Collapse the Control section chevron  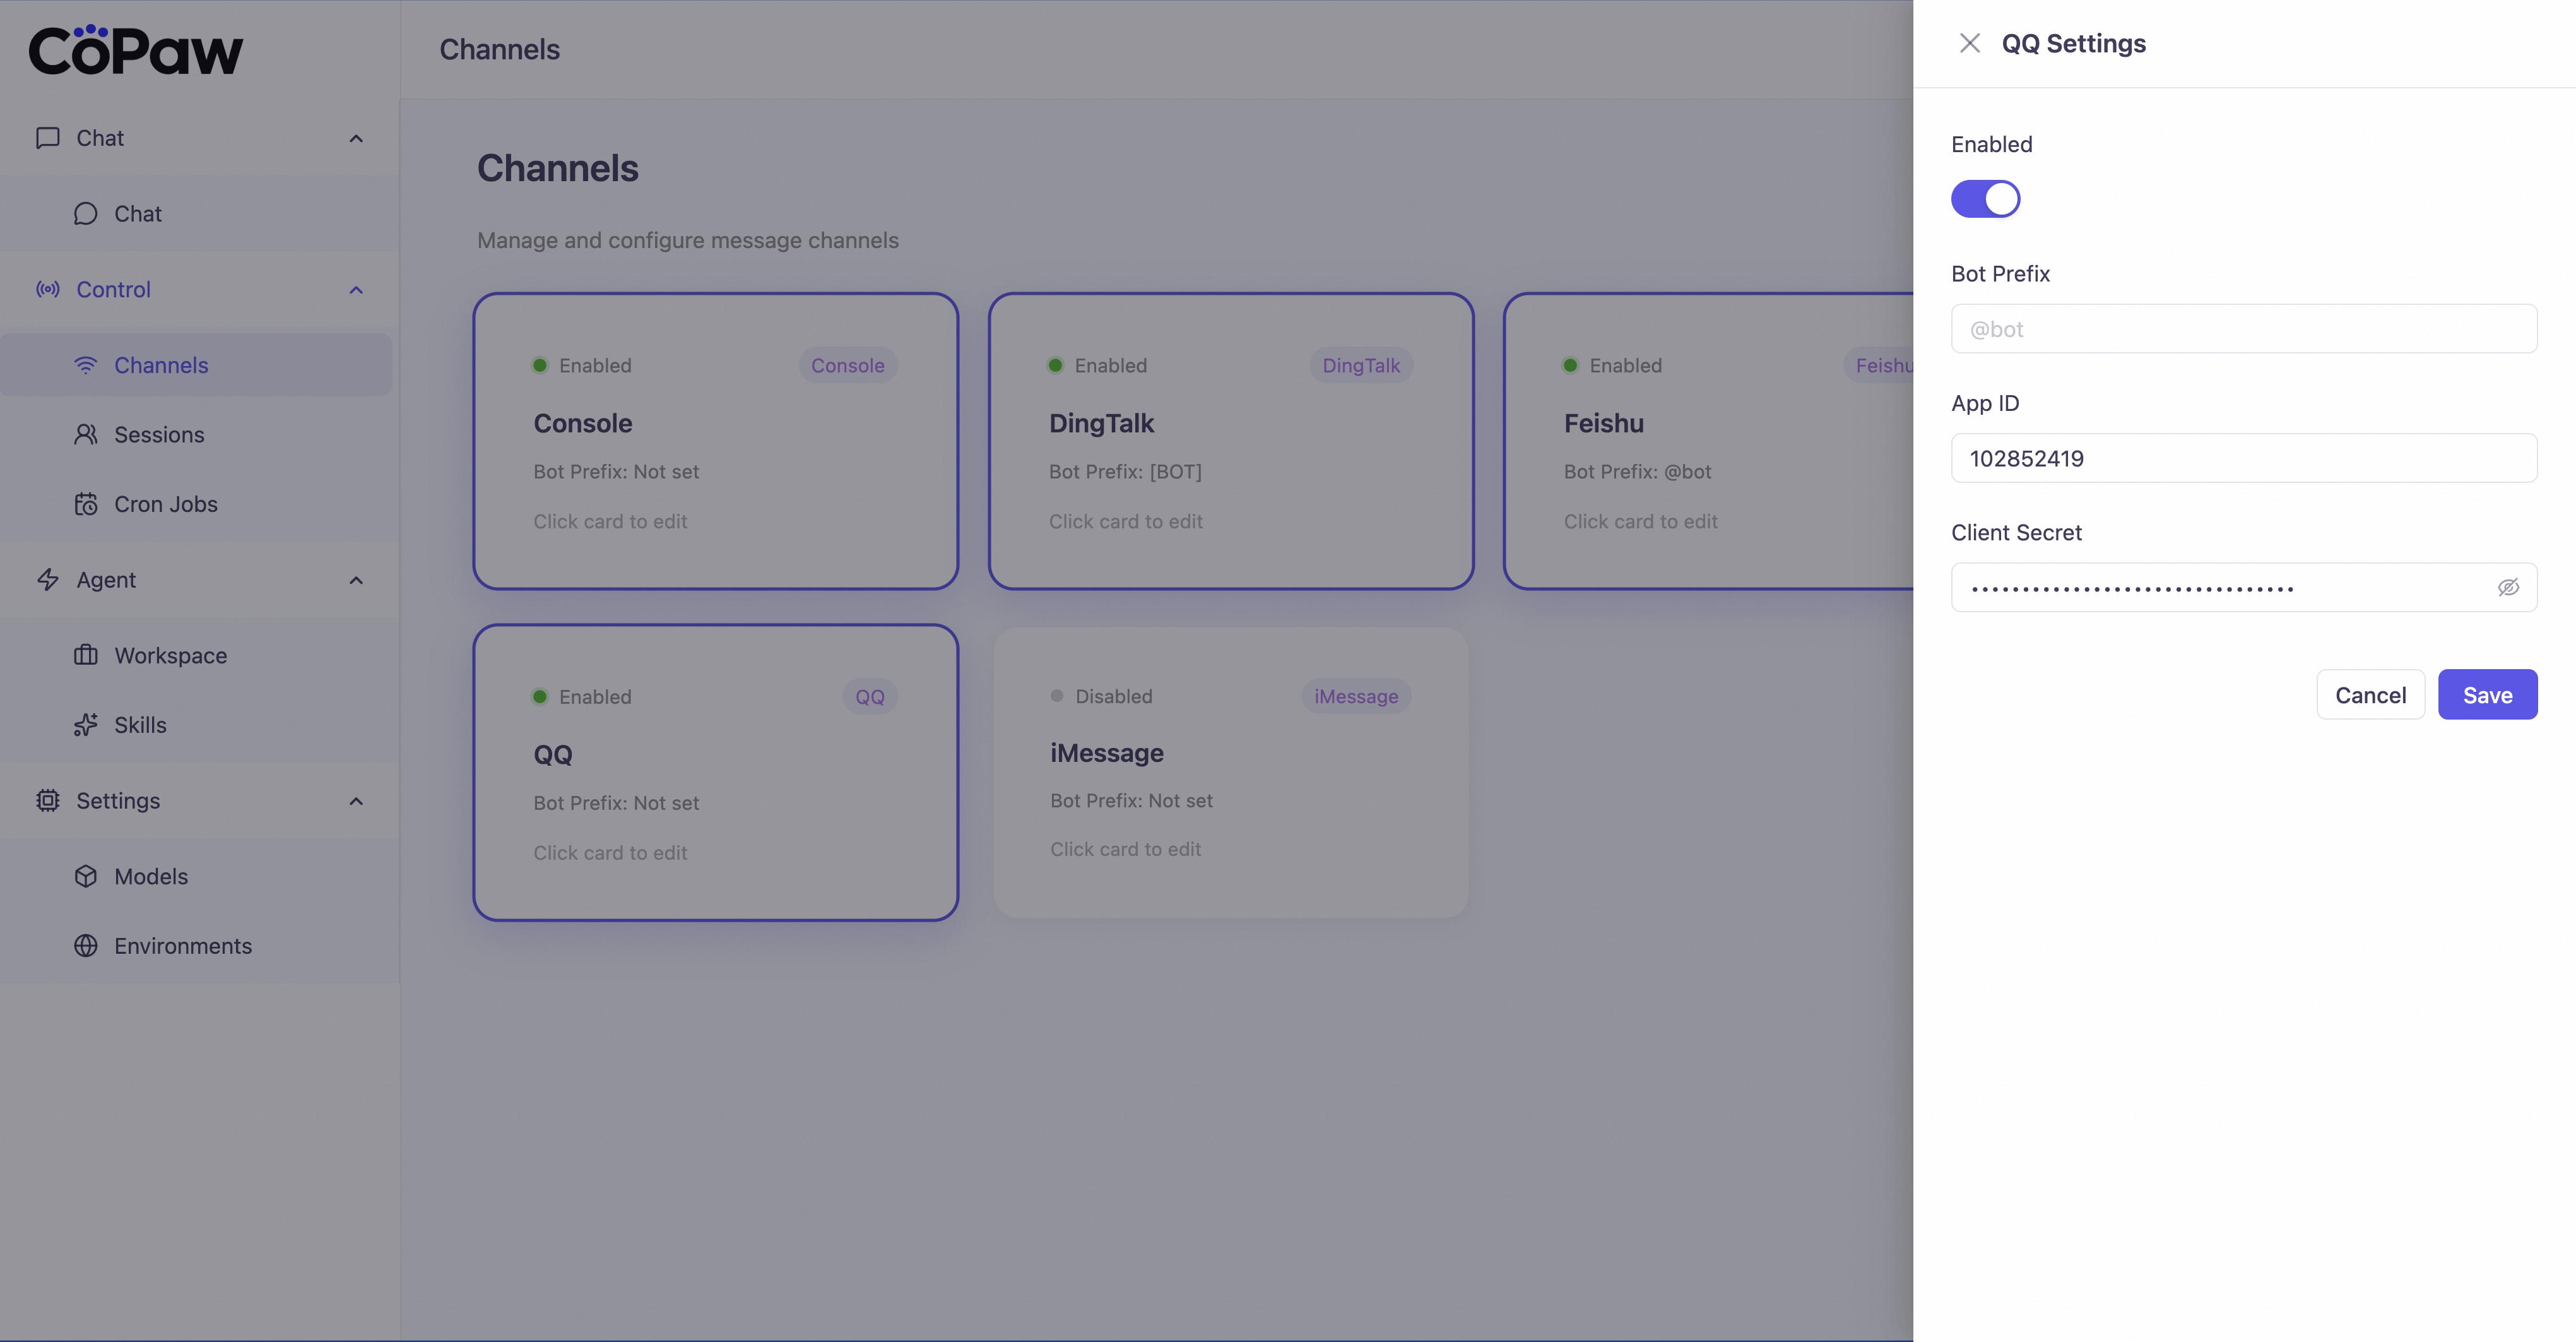[x=356, y=290]
